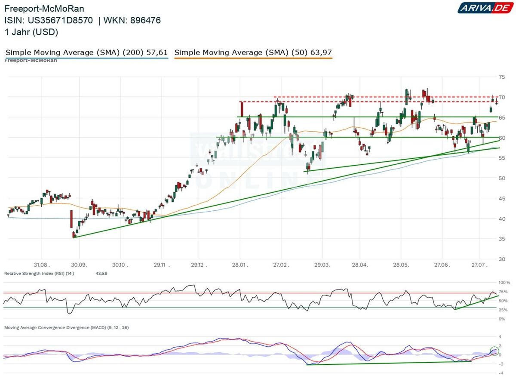Click the MACD (9, 12, 26) indicator label

coord(66,327)
